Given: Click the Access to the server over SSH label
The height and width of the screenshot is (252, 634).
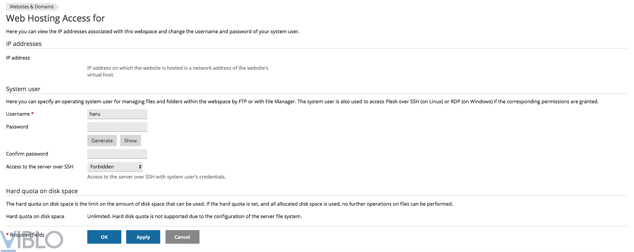Looking at the screenshot, I should (x=40, y=167).
